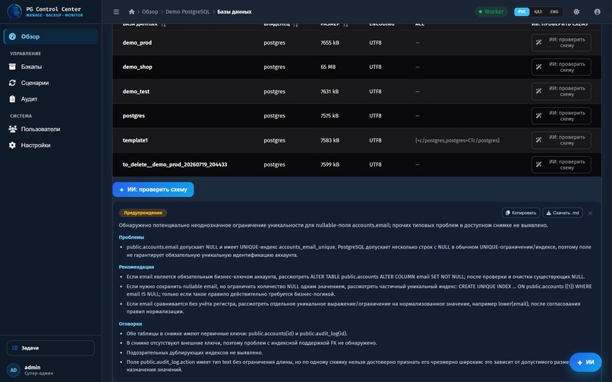The width and height of the screenshot is (612, 382).
Task: Open the user profile icon in top bar
Action: pyautogui.click(x=597, y=11)
